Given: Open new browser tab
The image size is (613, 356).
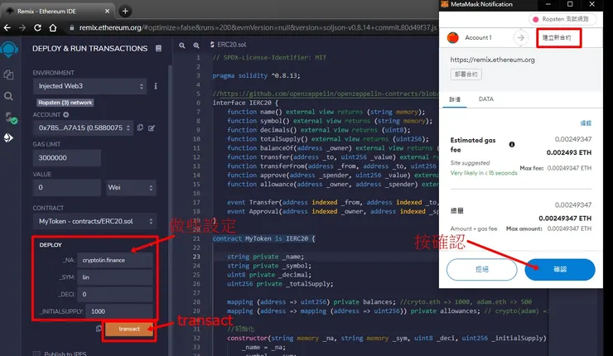Looking at the screenshot, I should click(x=125, y=11).
